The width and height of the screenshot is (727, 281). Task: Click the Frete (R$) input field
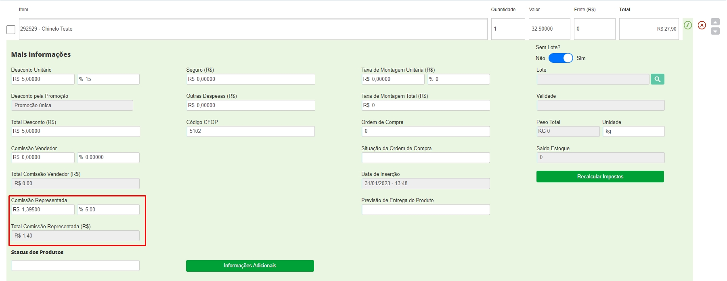coord(594,29)
